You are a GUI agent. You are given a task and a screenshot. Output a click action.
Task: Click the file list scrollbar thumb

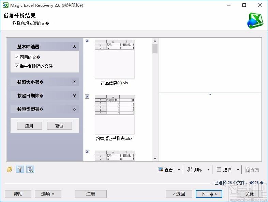pos(155,49)
